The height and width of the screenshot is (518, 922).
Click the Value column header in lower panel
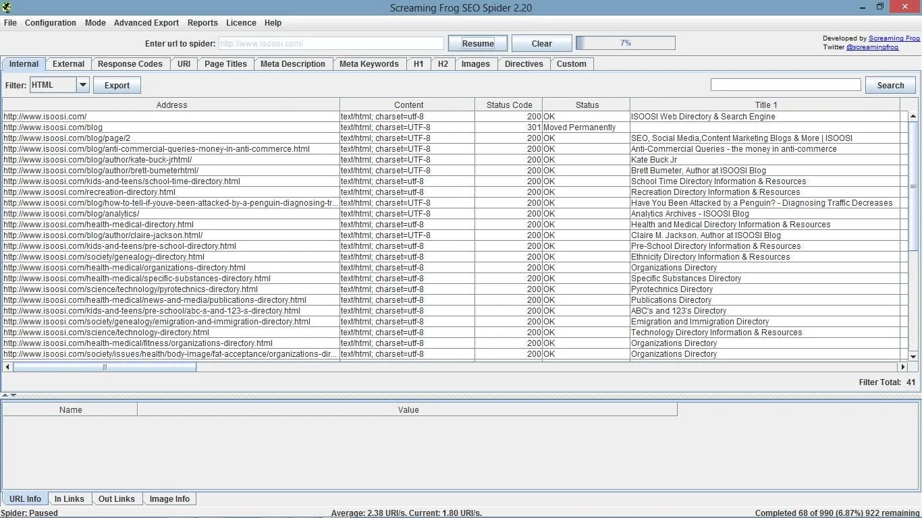point(408,410)
